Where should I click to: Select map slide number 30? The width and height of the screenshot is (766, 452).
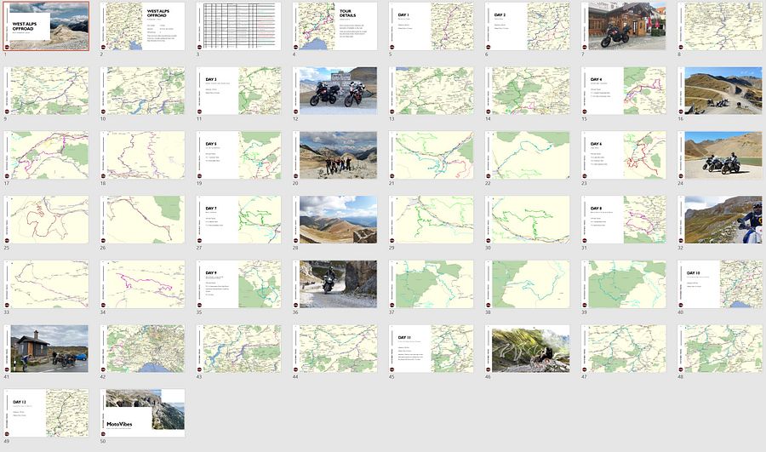[528, 220]
